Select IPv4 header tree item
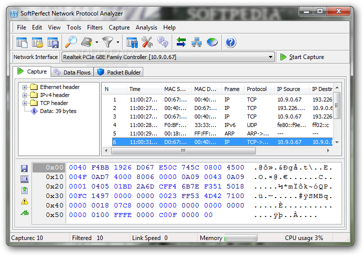The width and height of the screenshot is (364, 256). coord(55,95)
